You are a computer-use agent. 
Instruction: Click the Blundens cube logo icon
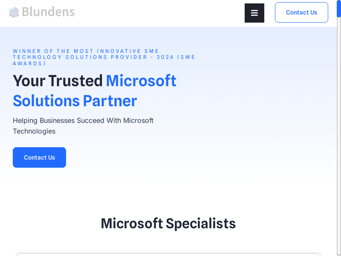coord(14,12)
